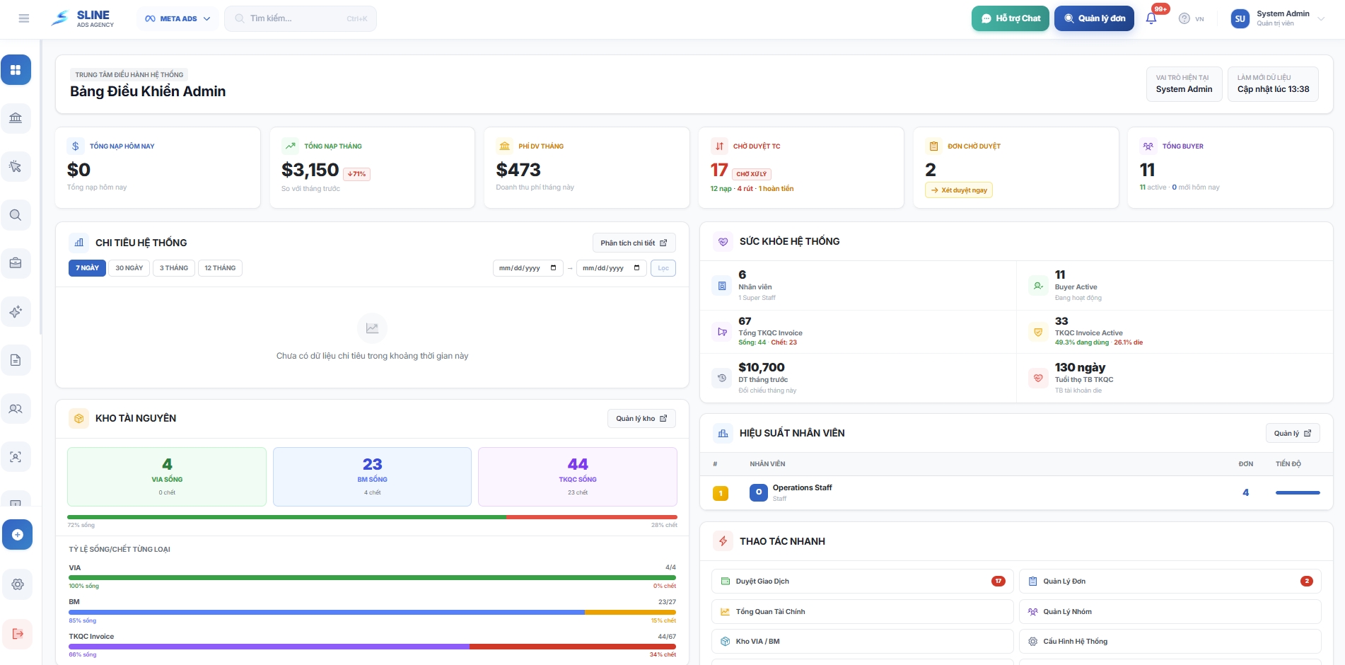The height and width of the screenshot is (665, 1345).
Task: Open the magnifier search icon in sidebar
Action: 16,215
